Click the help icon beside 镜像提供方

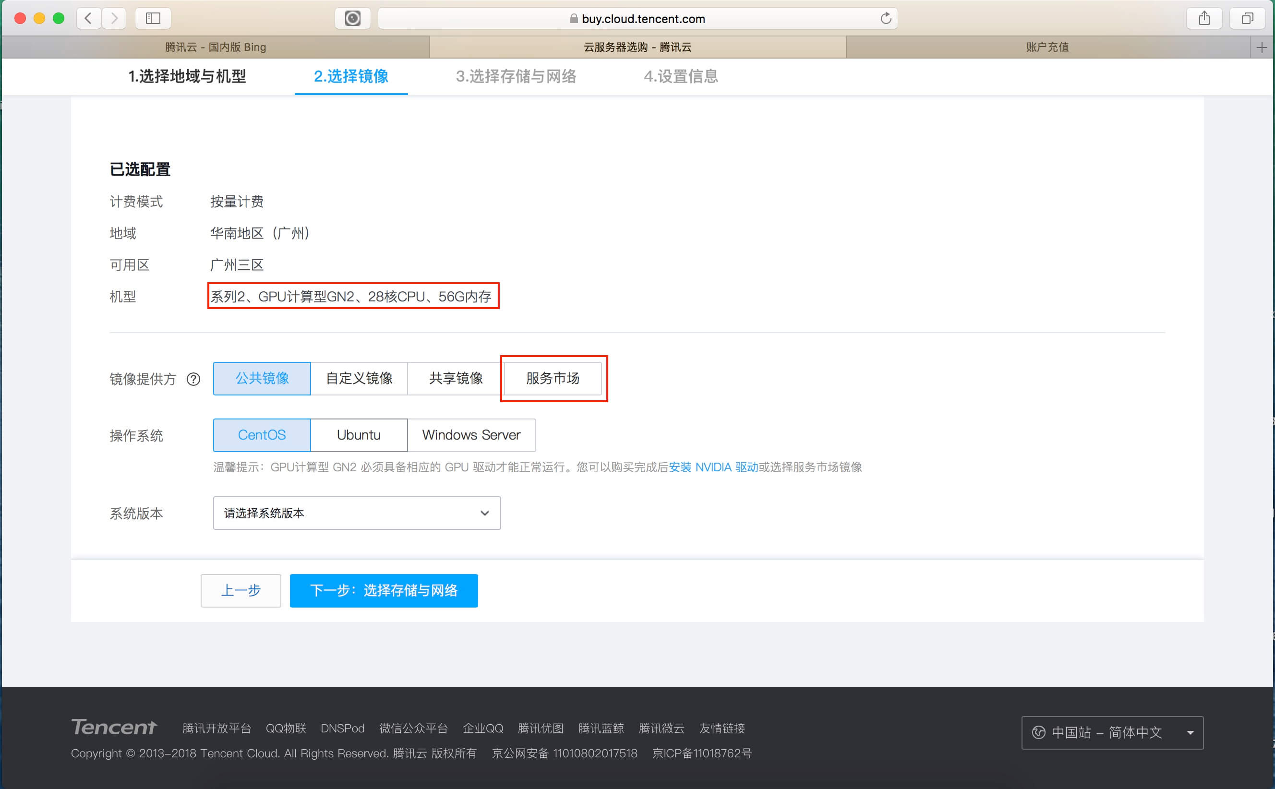[x=193, y=379]
